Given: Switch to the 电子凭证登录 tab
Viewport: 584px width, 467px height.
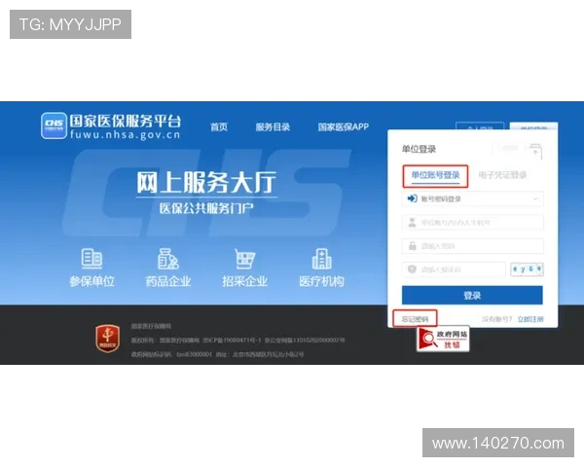Looking at the screenshot, I should pyautogui.click(x=502, y=175).
